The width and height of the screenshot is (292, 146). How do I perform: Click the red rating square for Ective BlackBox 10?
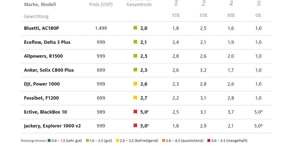point(135,112)
